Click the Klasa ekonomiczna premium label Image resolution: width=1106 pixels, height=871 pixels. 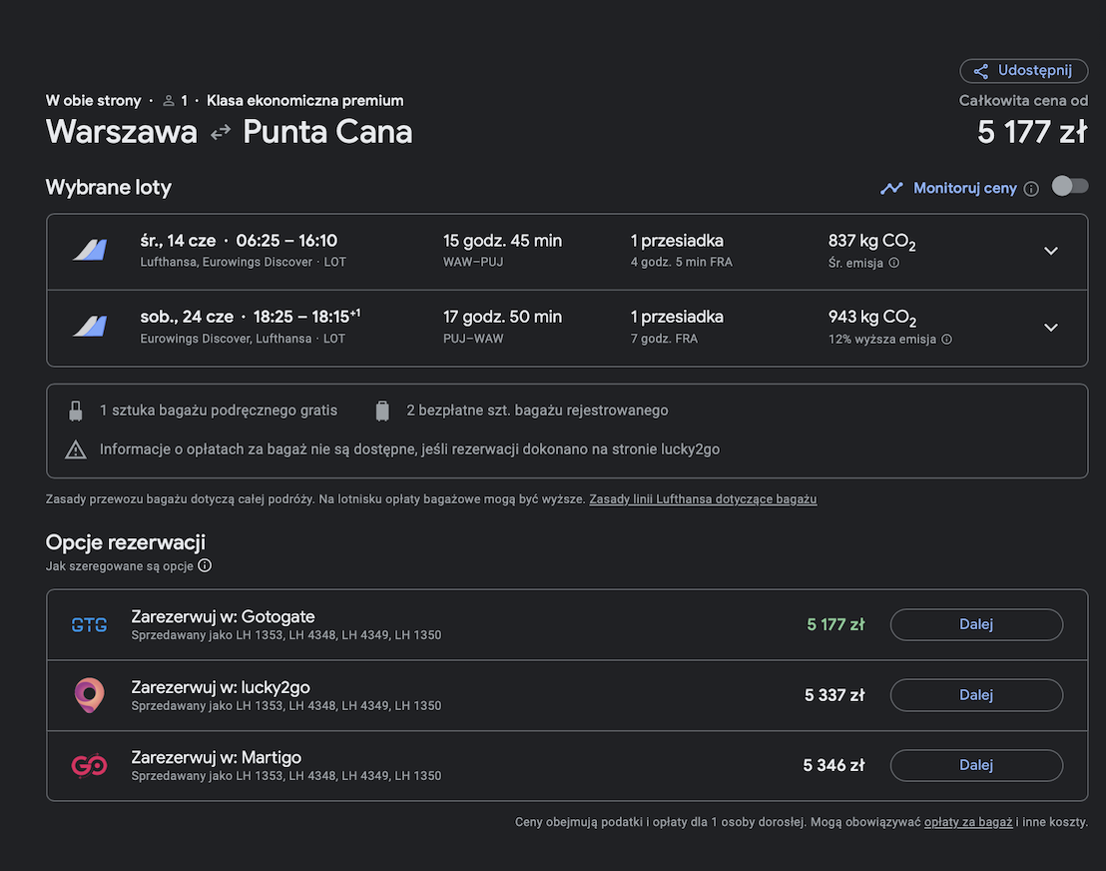304,101
